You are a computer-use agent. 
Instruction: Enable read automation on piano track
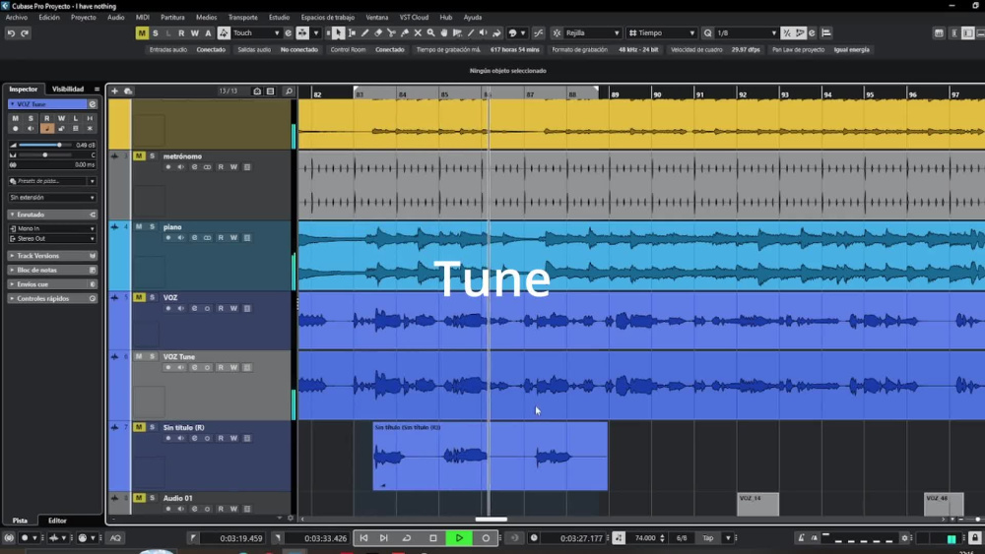click(x=221, y=238)
